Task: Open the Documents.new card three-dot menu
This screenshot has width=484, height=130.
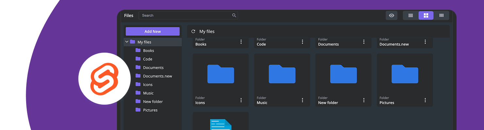Action: (425, 42)
